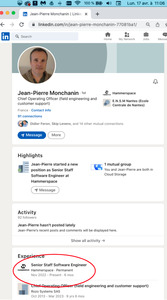Open the browser zoom magnifier icon
Image resolution: width=167 pixels, height=300 pixels.
click(x=148, y=24)
